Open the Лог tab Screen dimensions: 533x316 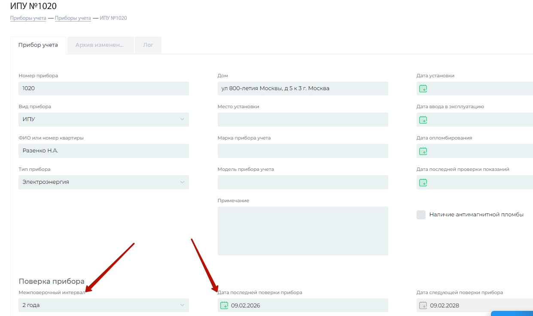(x=148, y=45)
